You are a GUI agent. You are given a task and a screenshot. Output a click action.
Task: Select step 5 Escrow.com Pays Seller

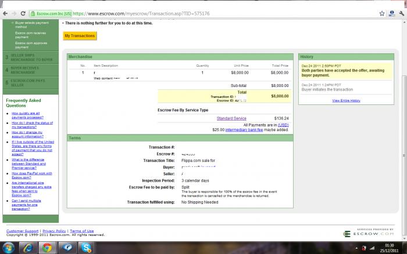(x=31, y=82)
